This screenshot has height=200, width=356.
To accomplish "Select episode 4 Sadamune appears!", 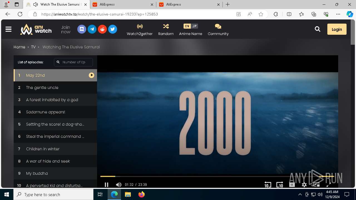I will tap(55, 112).
